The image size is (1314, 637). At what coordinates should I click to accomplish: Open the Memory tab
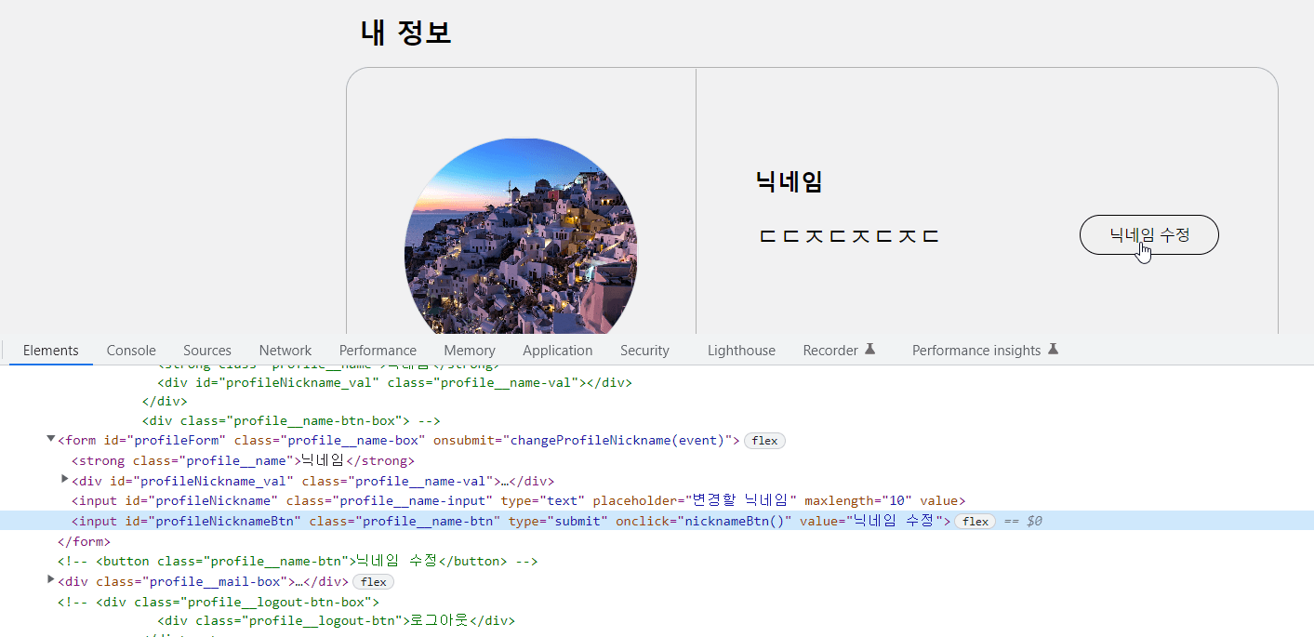[470, 351]
